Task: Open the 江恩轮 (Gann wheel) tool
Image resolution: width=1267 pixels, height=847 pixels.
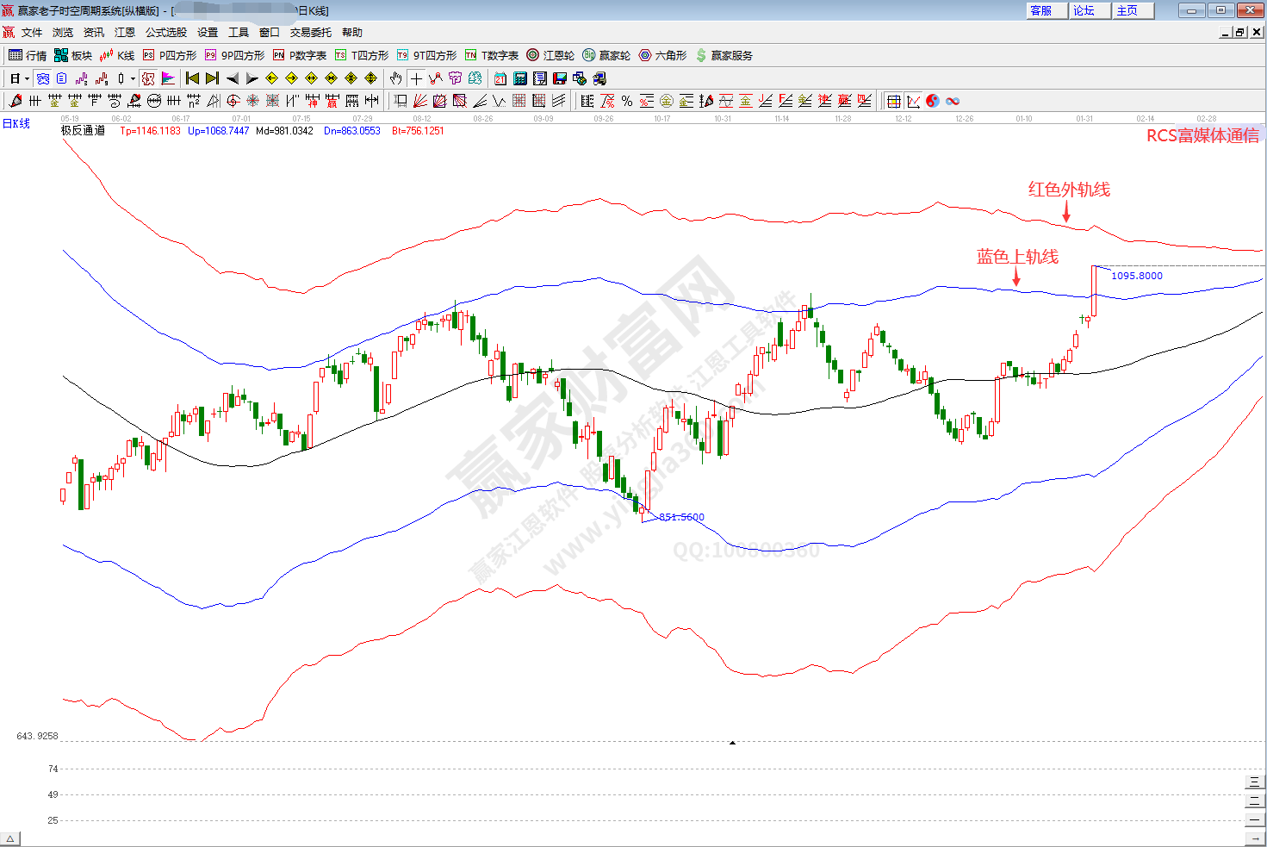Action: [x=550, y=55]
